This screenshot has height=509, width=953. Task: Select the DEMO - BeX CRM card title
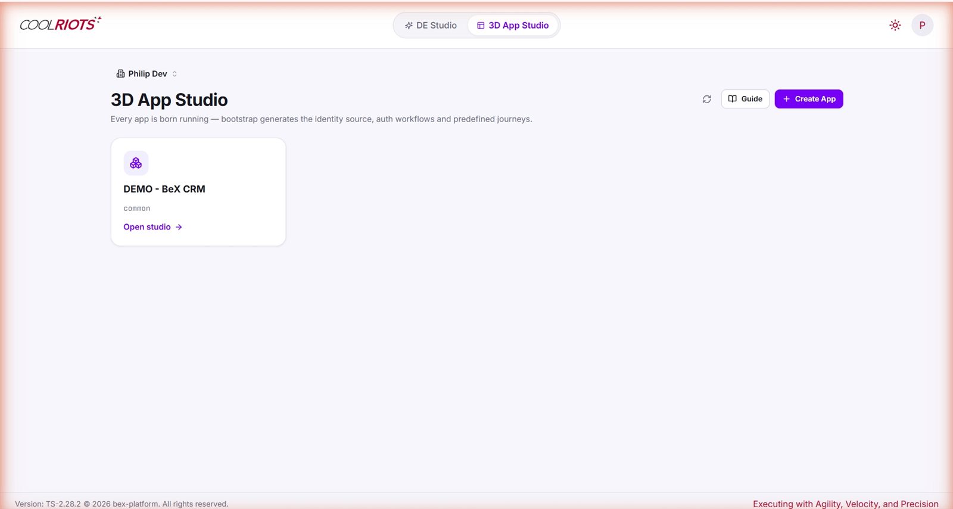[x=164, y=189]
